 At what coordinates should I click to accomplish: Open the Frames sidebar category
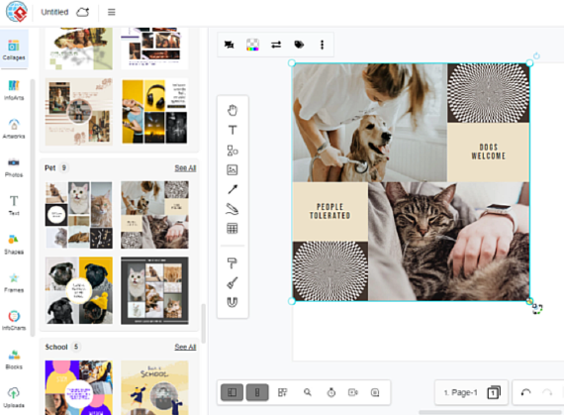(14, 282)
